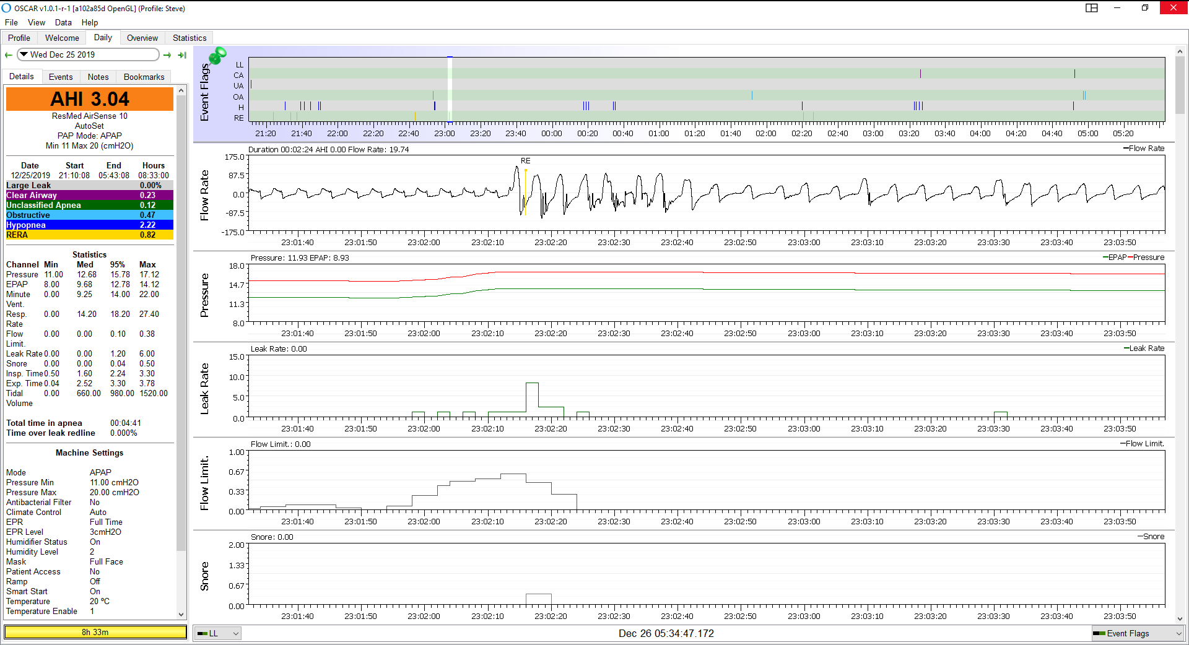
Task: Click the details panel scrollbar down arrow
Action: click(181, 615)
